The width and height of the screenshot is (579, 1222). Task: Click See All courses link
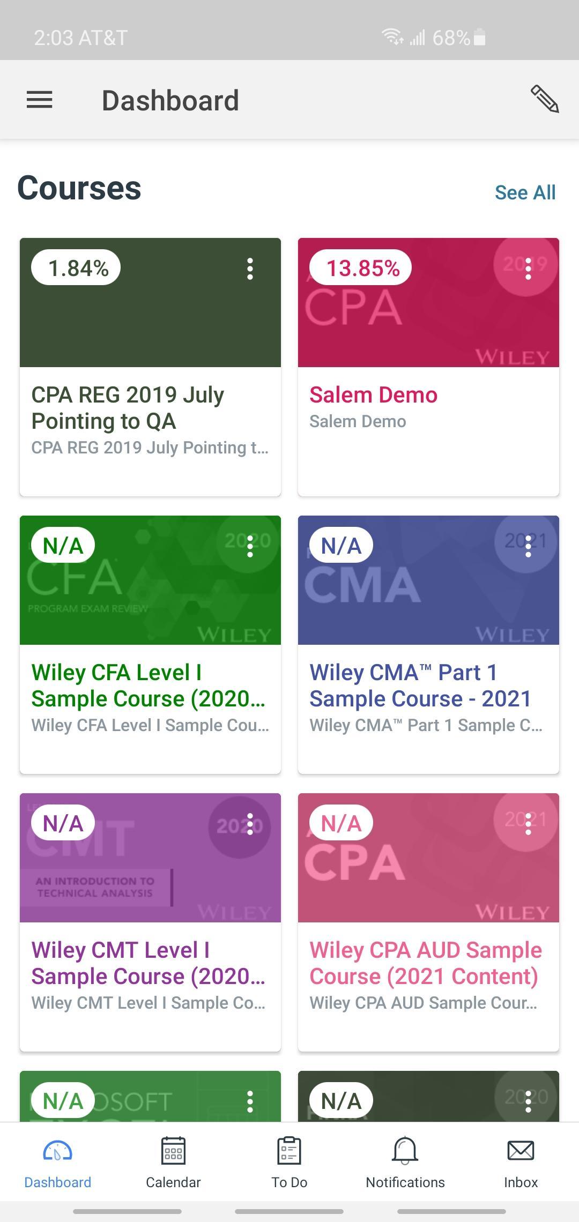click(525, 192)
